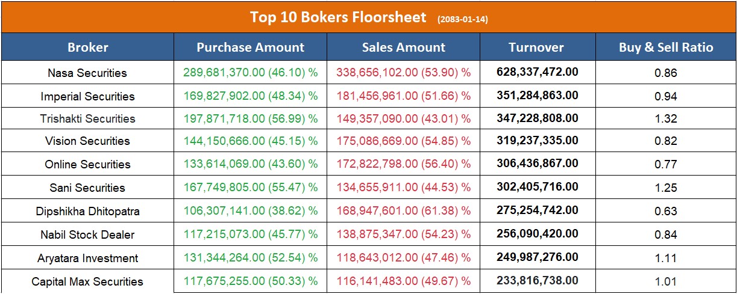Select the Capital Max Securities name

87,281
